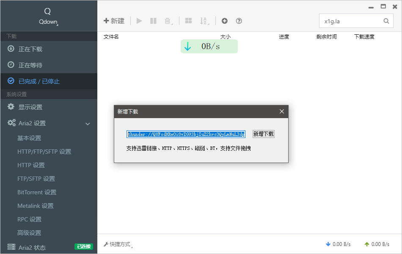Minimize the Qdown window
402x254 pixels.
click(371, 7)
